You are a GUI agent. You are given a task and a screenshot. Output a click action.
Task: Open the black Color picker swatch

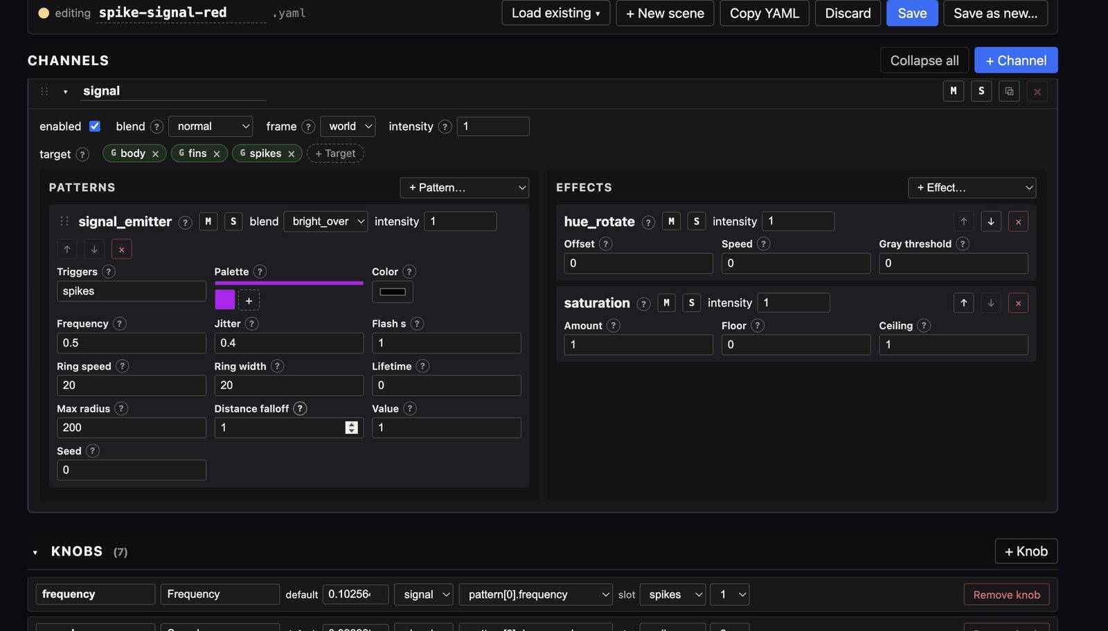[x=393, y=292]
